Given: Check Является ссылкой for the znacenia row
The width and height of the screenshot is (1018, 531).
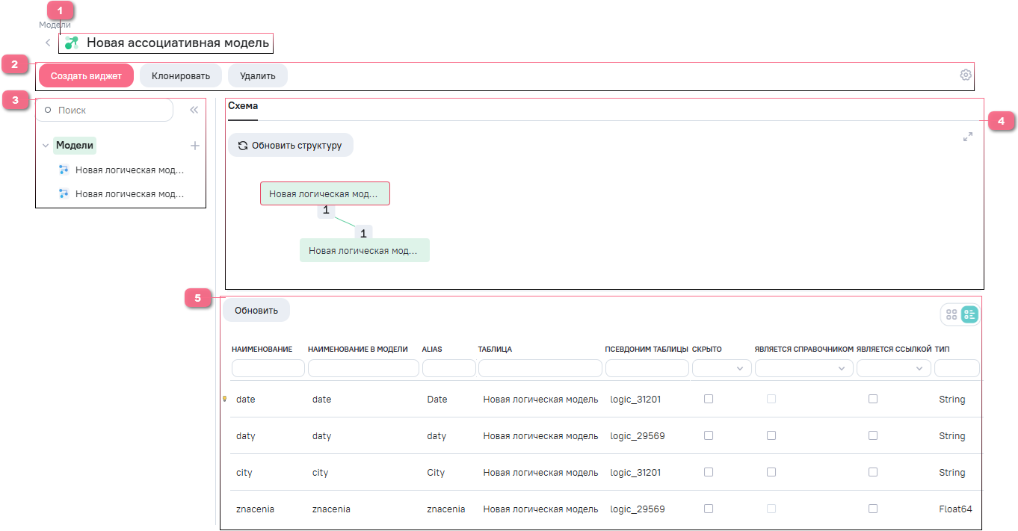Looking at the screenshot, I should click(x=873, y=509).
